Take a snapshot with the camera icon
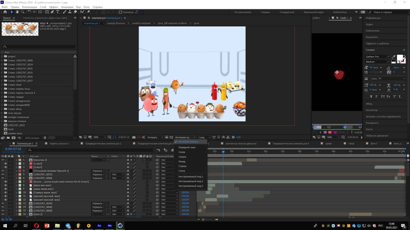The width and height of the screenshot is (410, 230). click(134, 137)
